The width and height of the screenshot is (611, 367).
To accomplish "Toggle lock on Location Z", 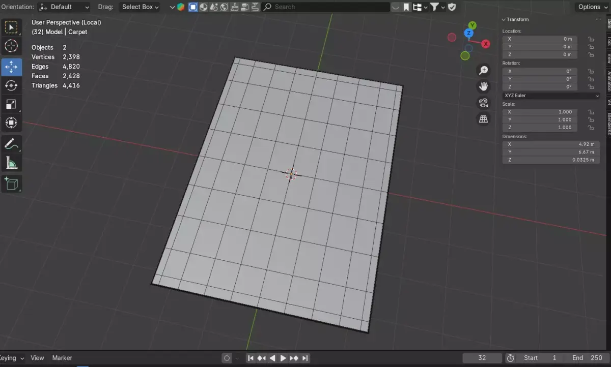I will pyautogui.click(x=591, y=54).
